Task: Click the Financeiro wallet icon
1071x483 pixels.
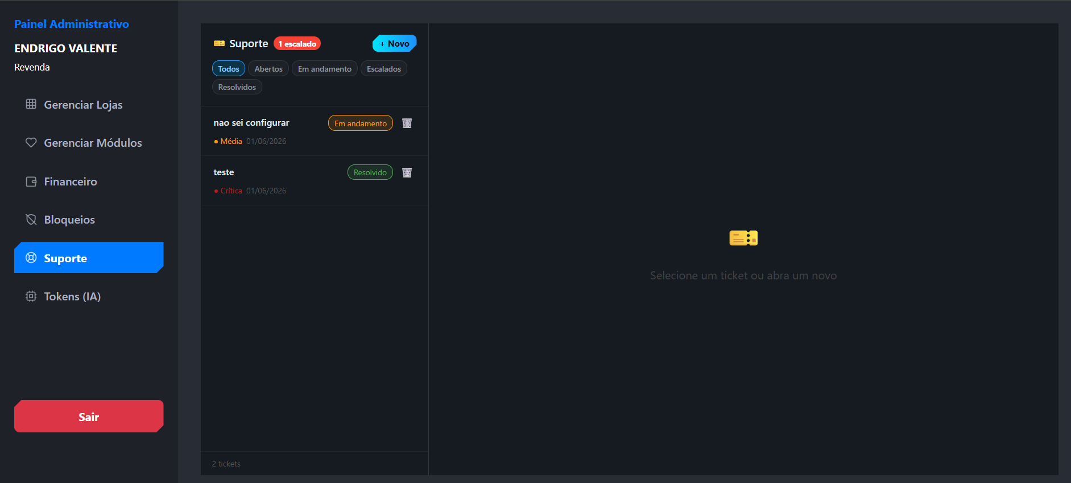Action: click(x=31, y=181)
